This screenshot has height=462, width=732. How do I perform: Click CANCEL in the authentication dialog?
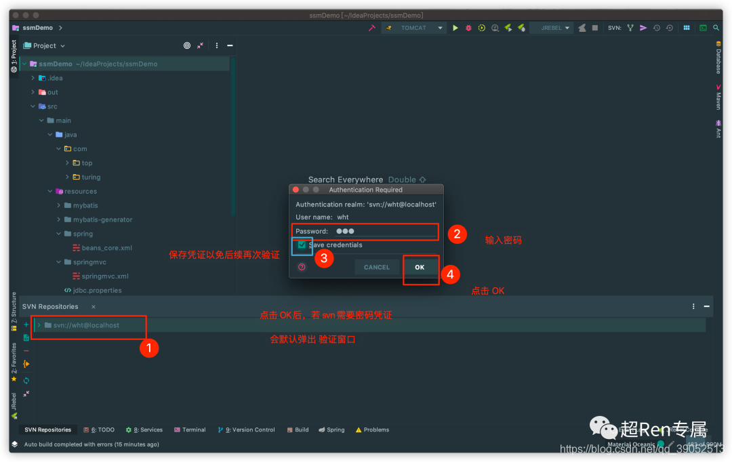click(377, 267)
